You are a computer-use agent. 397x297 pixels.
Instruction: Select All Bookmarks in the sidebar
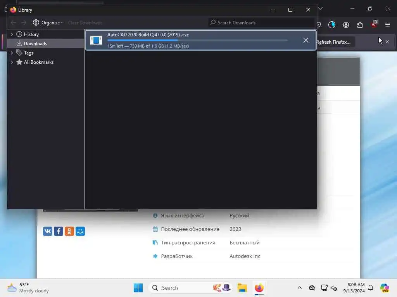[x=38, y=62]
